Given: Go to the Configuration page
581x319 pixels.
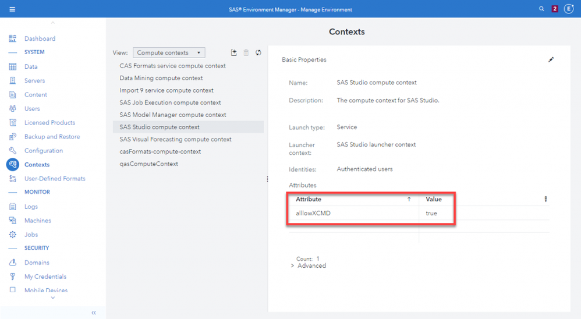Looking at the screenshot, I should pyautogui.click(x=44, y=150).
